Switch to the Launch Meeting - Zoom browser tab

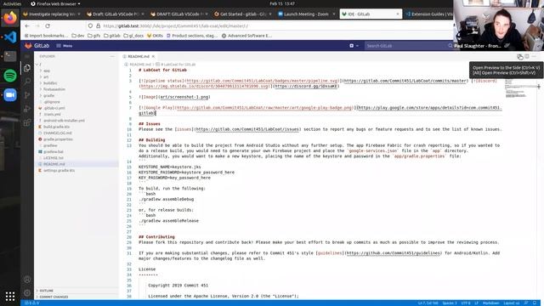[306, 14]
